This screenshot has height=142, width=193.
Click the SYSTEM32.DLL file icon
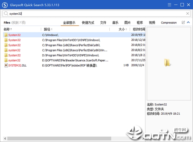tap(6, 65)
